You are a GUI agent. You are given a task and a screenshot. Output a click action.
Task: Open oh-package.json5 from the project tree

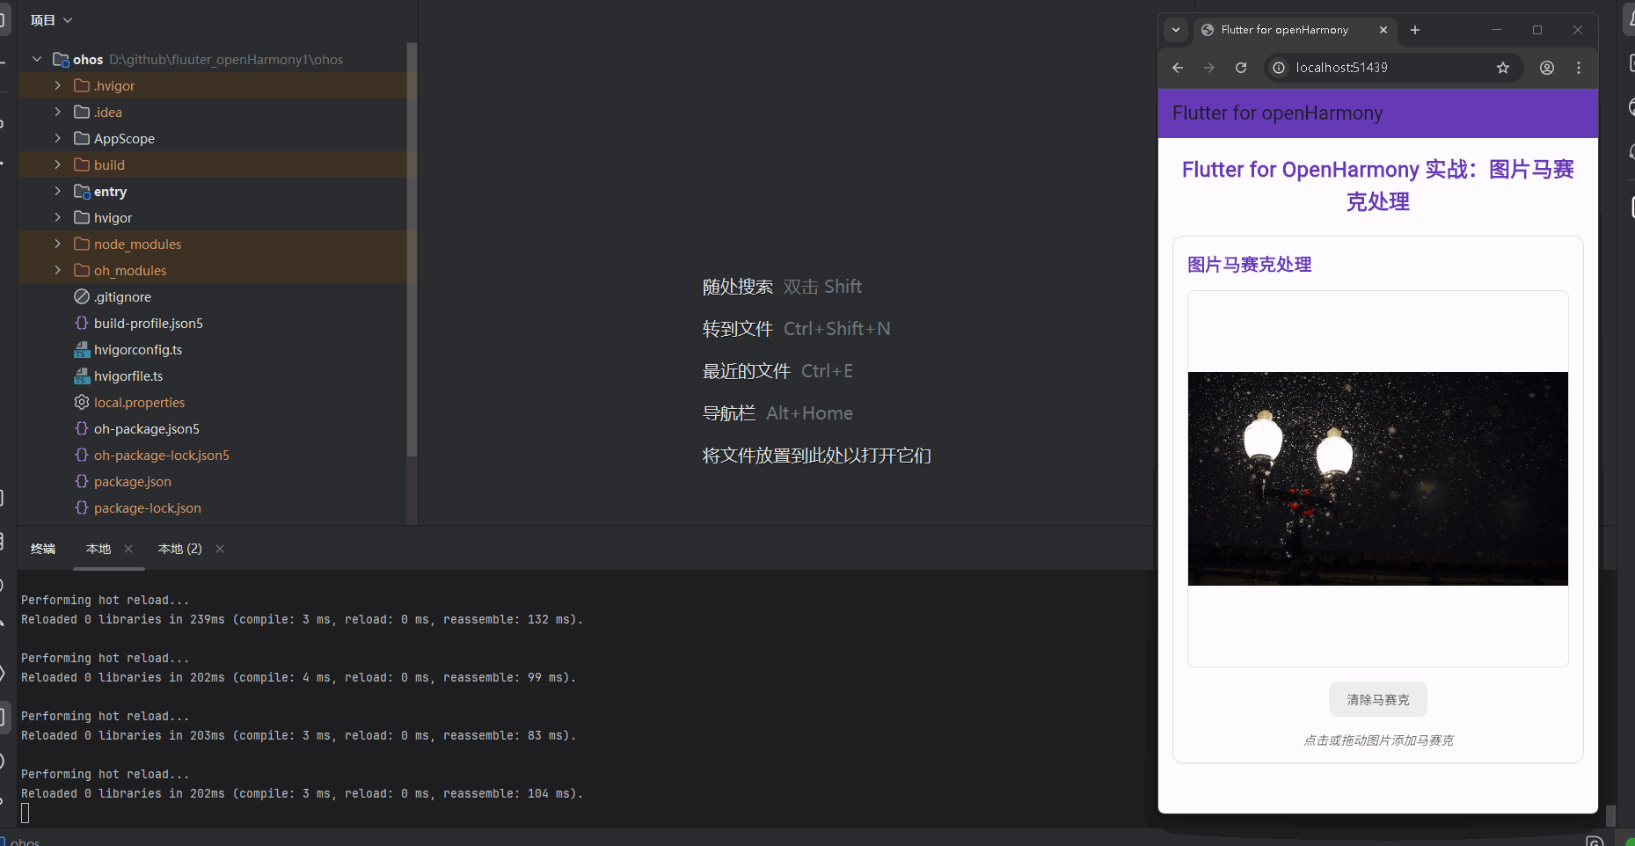146,428
